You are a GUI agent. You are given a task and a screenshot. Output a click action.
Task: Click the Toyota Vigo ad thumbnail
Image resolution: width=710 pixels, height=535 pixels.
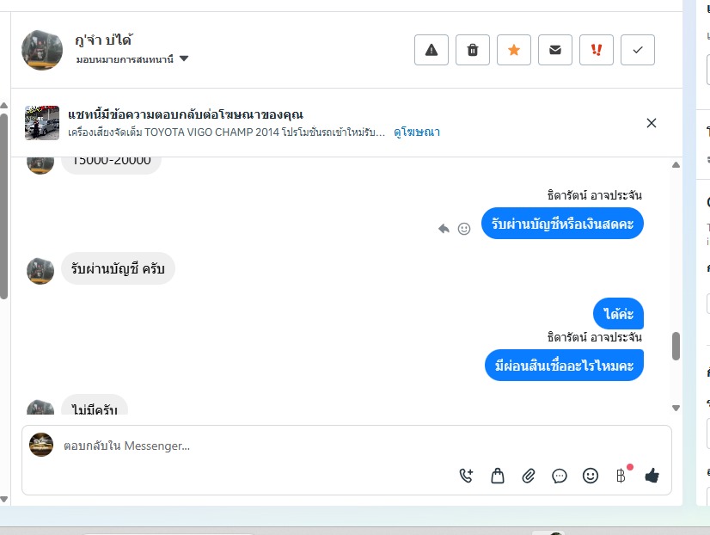click(42, 123)
